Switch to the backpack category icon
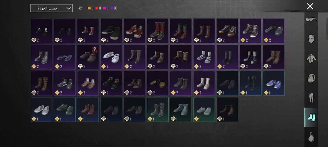 tap(311, 78)
